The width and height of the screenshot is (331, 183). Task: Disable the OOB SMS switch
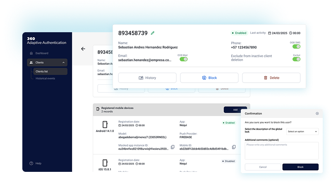296,47
